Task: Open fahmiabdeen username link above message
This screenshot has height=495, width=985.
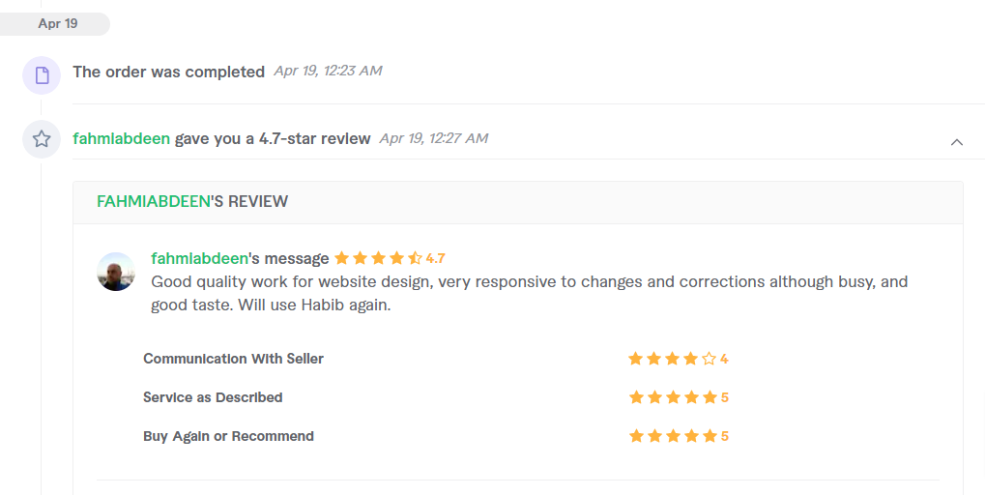Action: (x=199, y=258)
